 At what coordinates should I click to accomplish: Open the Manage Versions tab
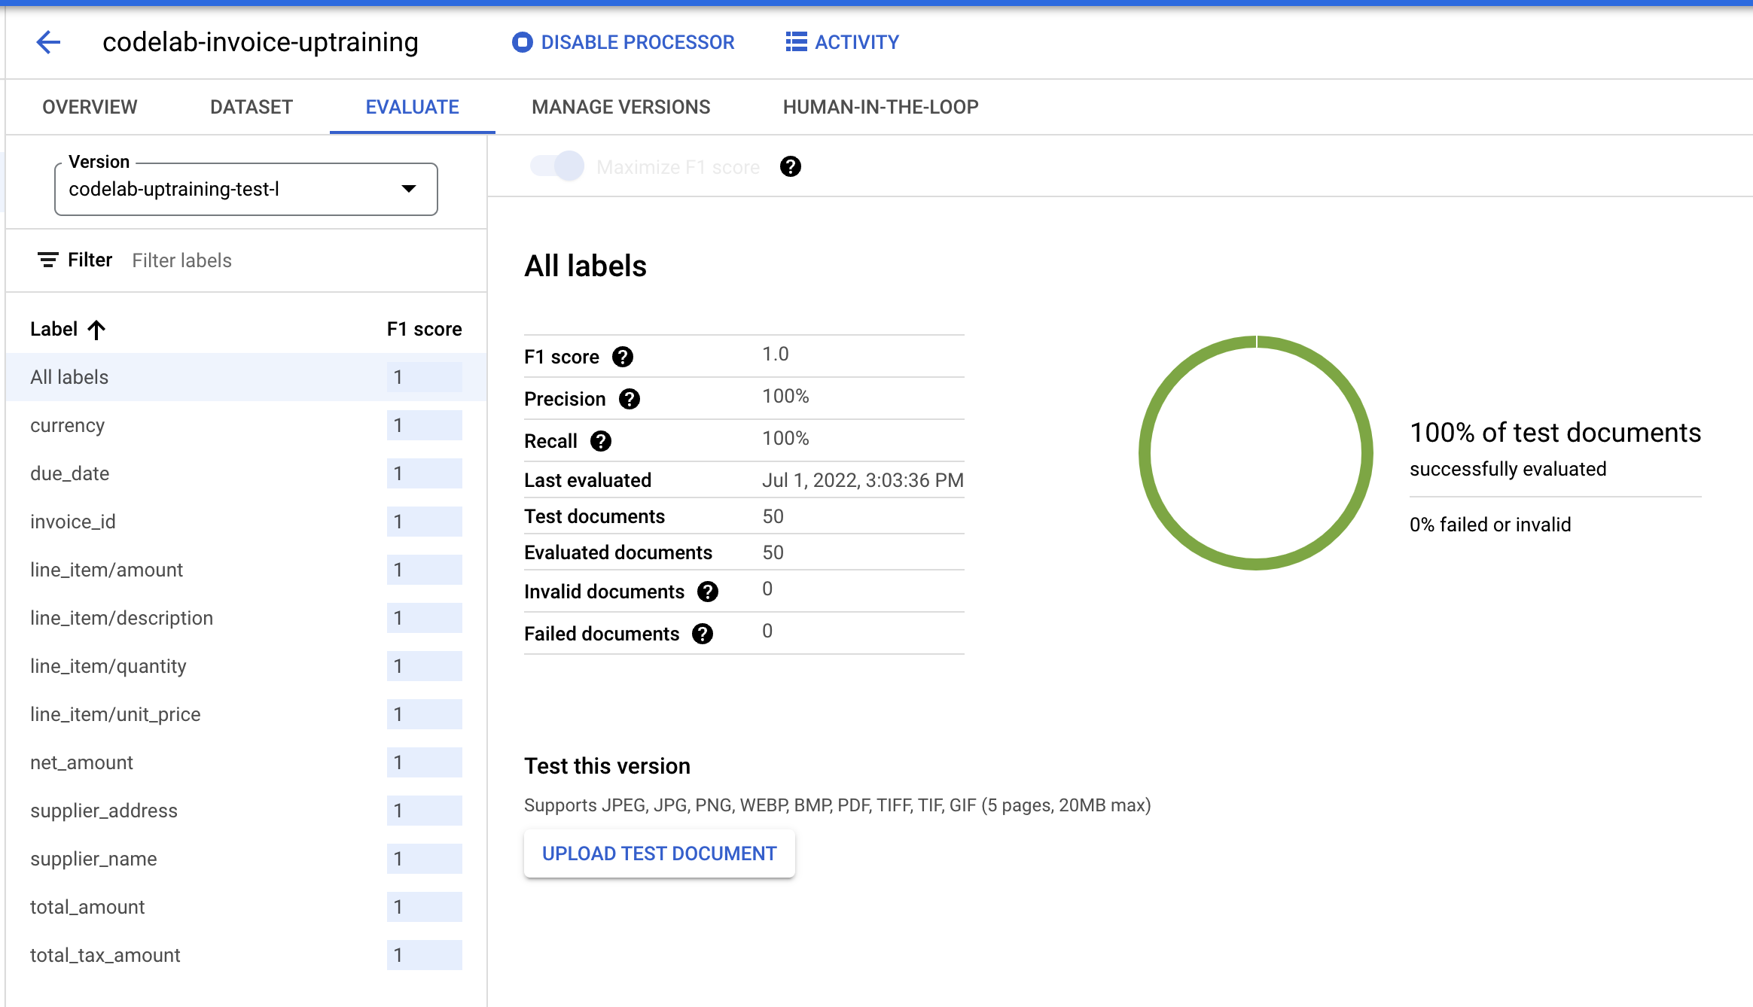click(620, 107)
